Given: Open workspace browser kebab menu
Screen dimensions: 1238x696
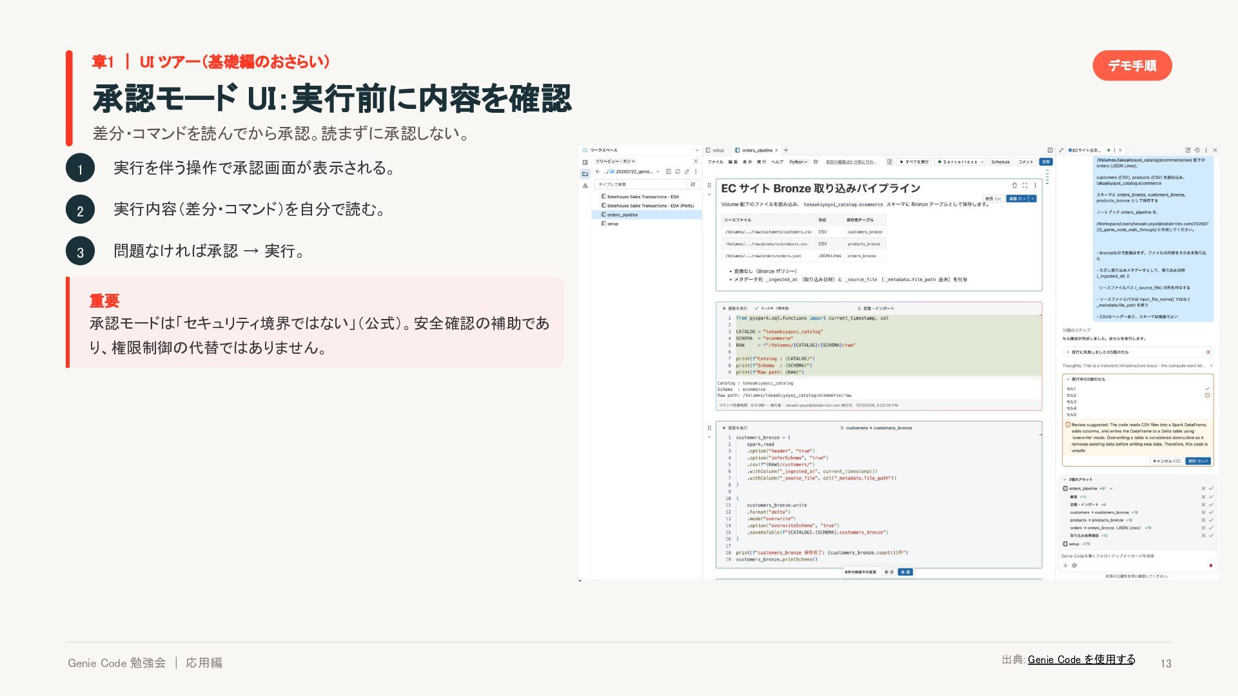Looking at the screenshot, I should (696, 171).
